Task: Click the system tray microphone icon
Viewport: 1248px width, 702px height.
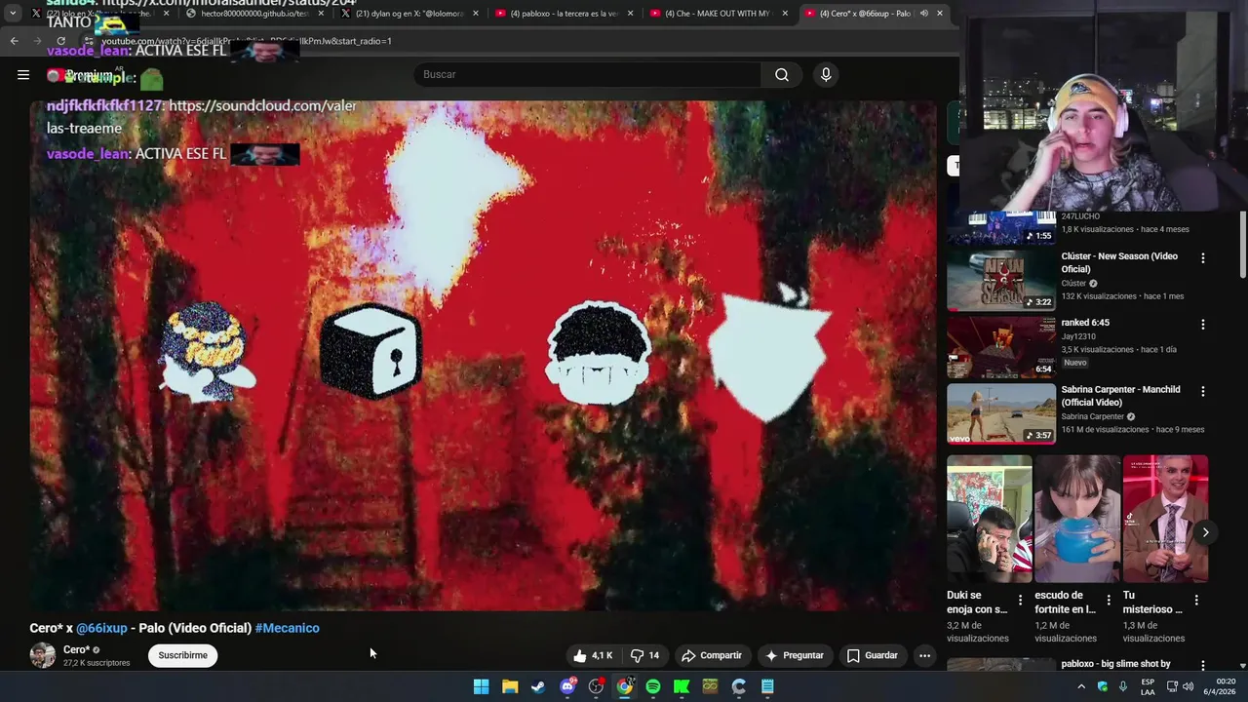Action: point(1123,686)
